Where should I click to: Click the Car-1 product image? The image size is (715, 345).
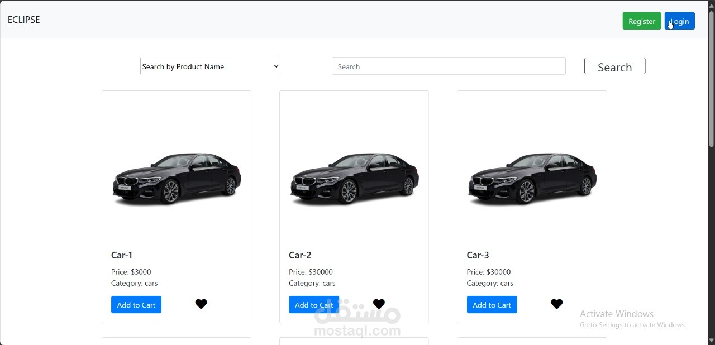click(x=177, y=179)
